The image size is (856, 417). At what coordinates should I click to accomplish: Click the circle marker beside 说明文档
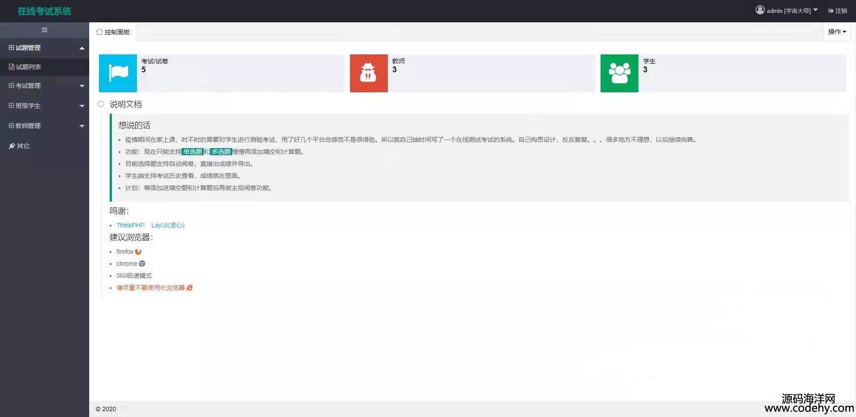101,104
